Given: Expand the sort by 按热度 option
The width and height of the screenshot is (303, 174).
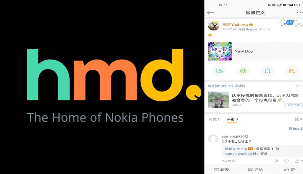Looking at the screenshot, I should pyautogui.click(x=296, y=129).
